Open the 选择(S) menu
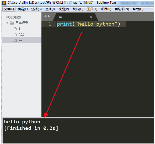Screen dimensions: 155x144 pyautogui.click(x=36, y=9)
